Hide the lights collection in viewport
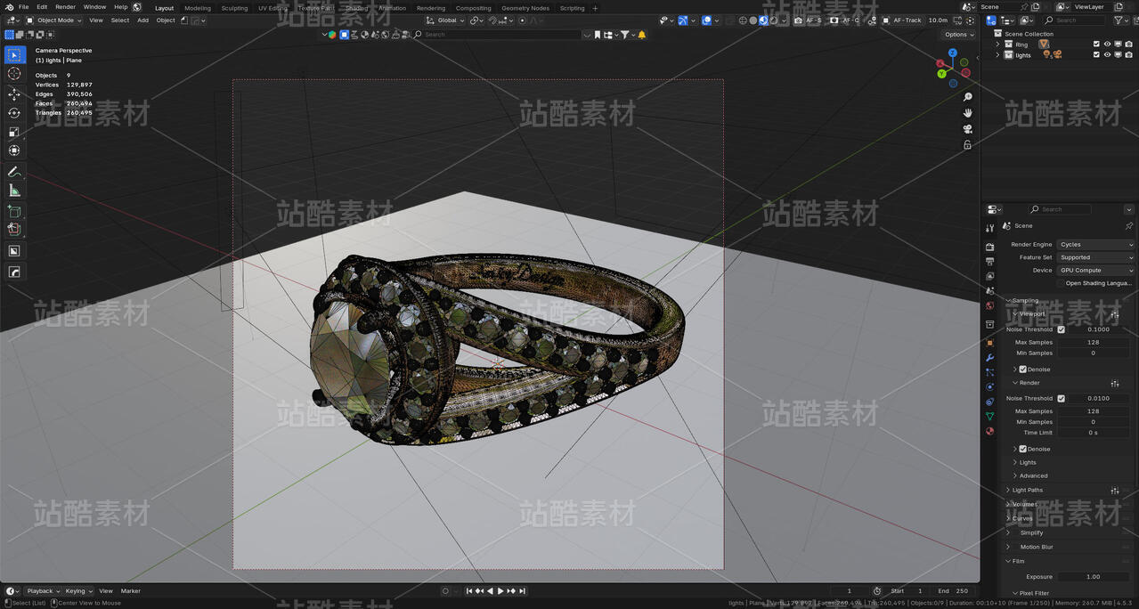 tap(1108, 54)
